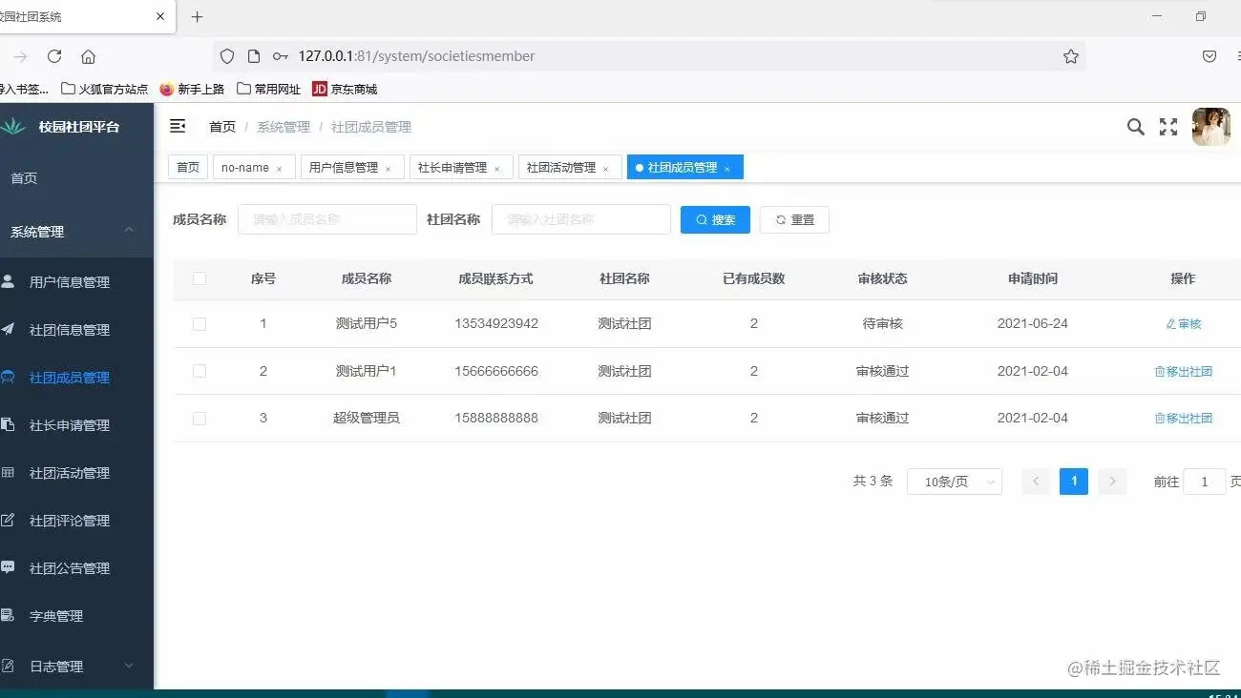This screenshot has height=698, width=1241.
Task: Tick the select-all checkbox in table header
Action: (x=200, y=278)
